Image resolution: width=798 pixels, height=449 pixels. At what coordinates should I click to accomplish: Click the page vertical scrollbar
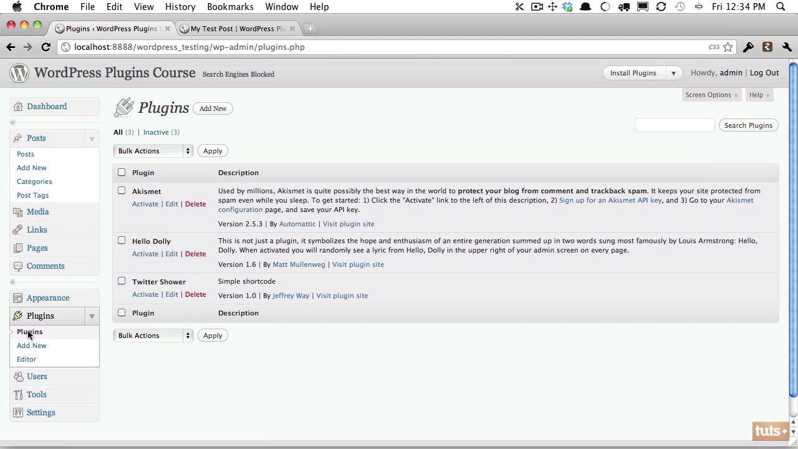click(793, 231)
